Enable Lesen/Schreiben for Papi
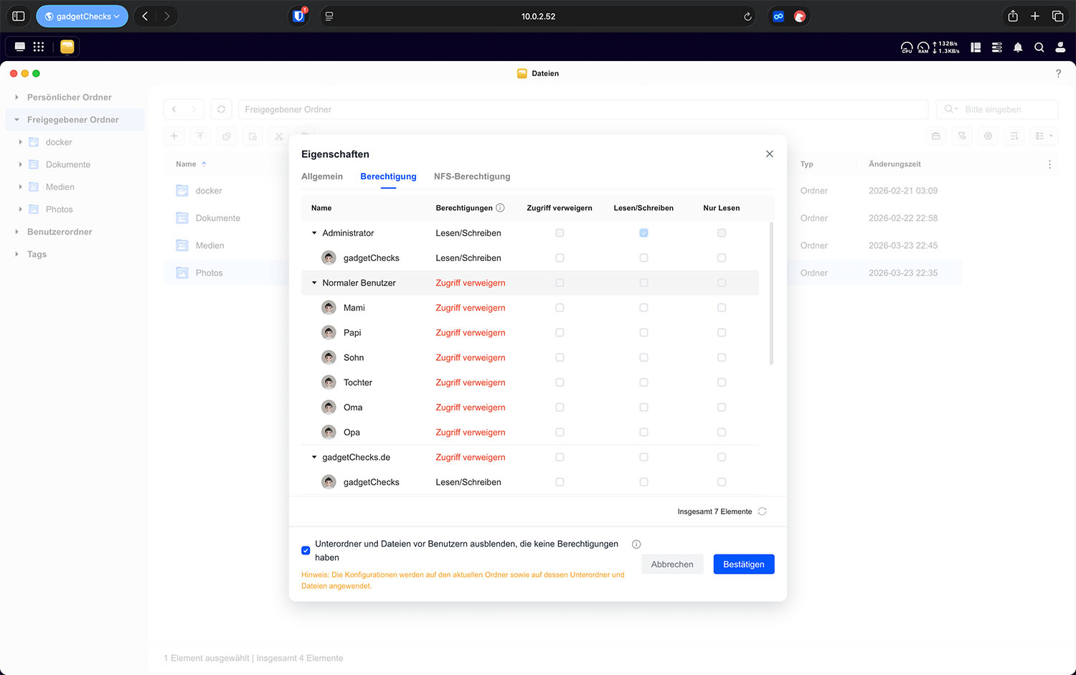Screen dimensions: 1076x675 pos(643,333)
